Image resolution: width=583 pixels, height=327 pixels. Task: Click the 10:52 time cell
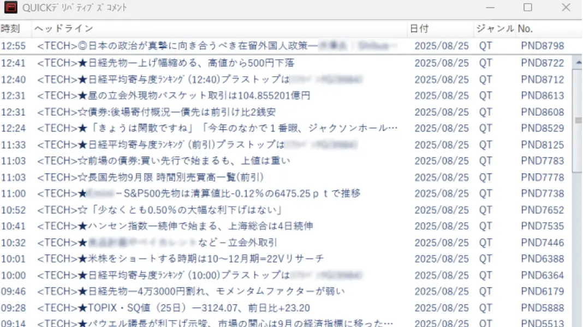[x=14, y=210]
